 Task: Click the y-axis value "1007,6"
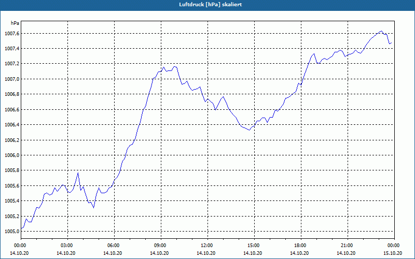pyautogui.click(x=12, y=34)
